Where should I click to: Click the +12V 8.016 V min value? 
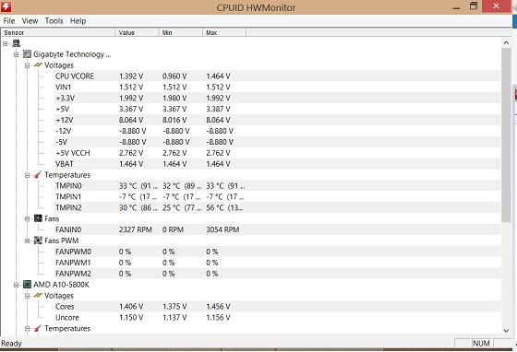click(x=174, y=120)
